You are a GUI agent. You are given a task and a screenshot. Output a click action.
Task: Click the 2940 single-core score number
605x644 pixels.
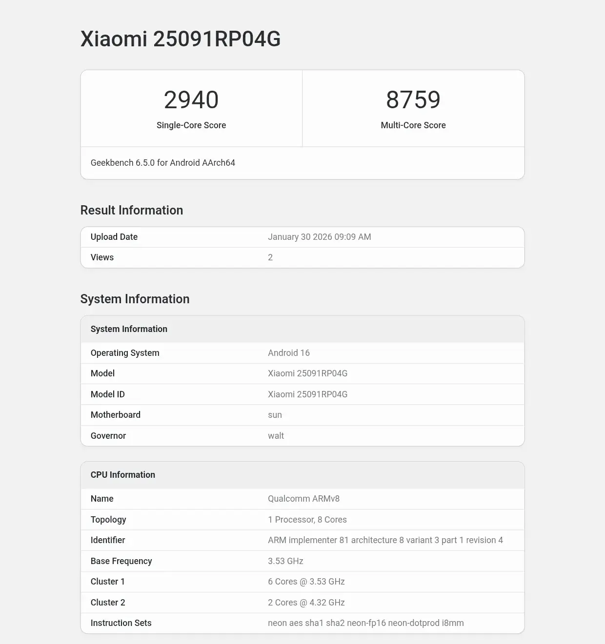pos(191,100)
